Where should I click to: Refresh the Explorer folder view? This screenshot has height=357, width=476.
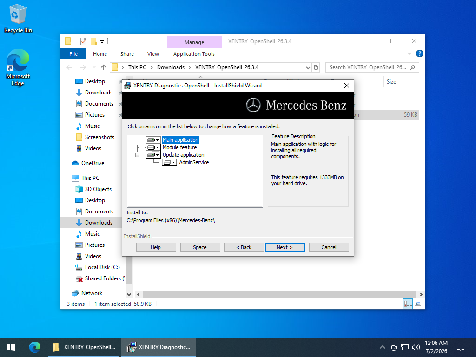(316, 68)
